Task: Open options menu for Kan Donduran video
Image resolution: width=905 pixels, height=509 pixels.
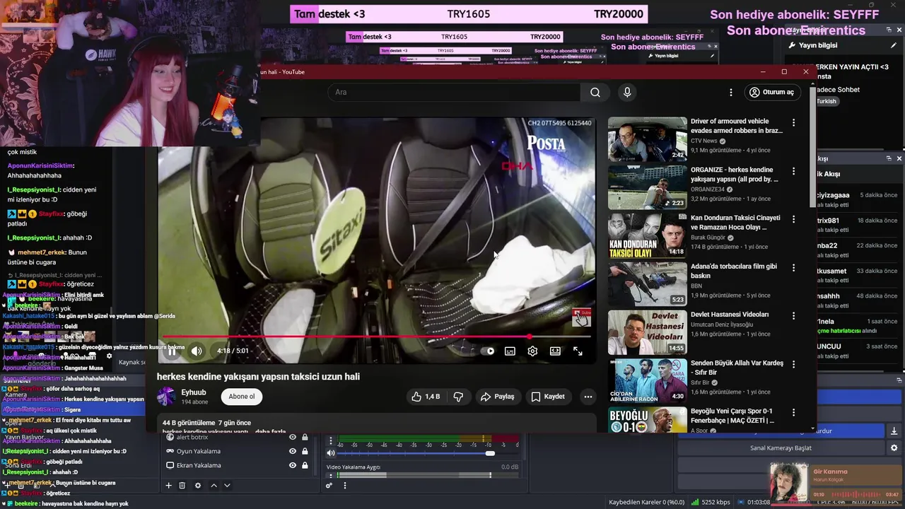Action: 793,219
